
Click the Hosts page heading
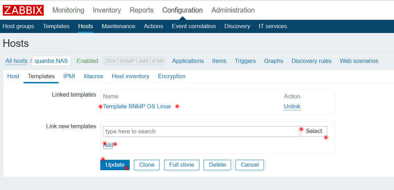pyautogui.click(x=16, y=43)
